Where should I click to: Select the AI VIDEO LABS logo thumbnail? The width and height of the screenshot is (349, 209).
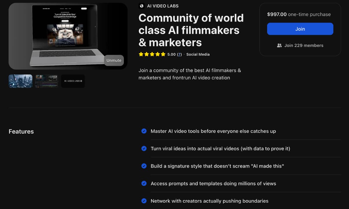tap(73, 81)
